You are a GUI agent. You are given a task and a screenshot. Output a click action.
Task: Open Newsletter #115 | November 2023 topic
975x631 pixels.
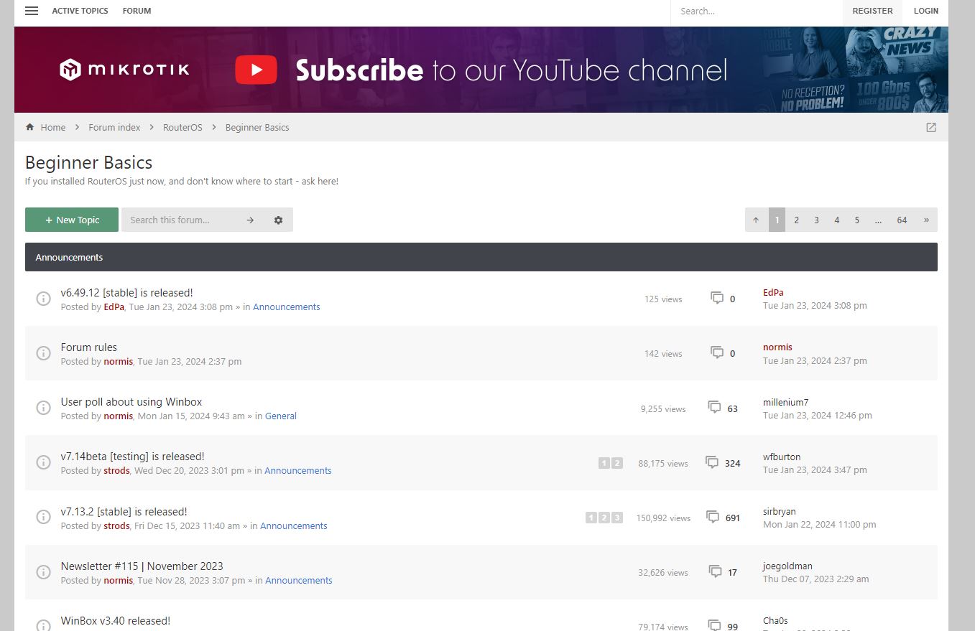[142, 566]
